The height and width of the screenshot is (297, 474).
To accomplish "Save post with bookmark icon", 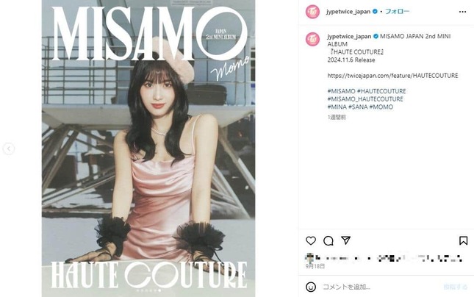I will pos(464,240).
